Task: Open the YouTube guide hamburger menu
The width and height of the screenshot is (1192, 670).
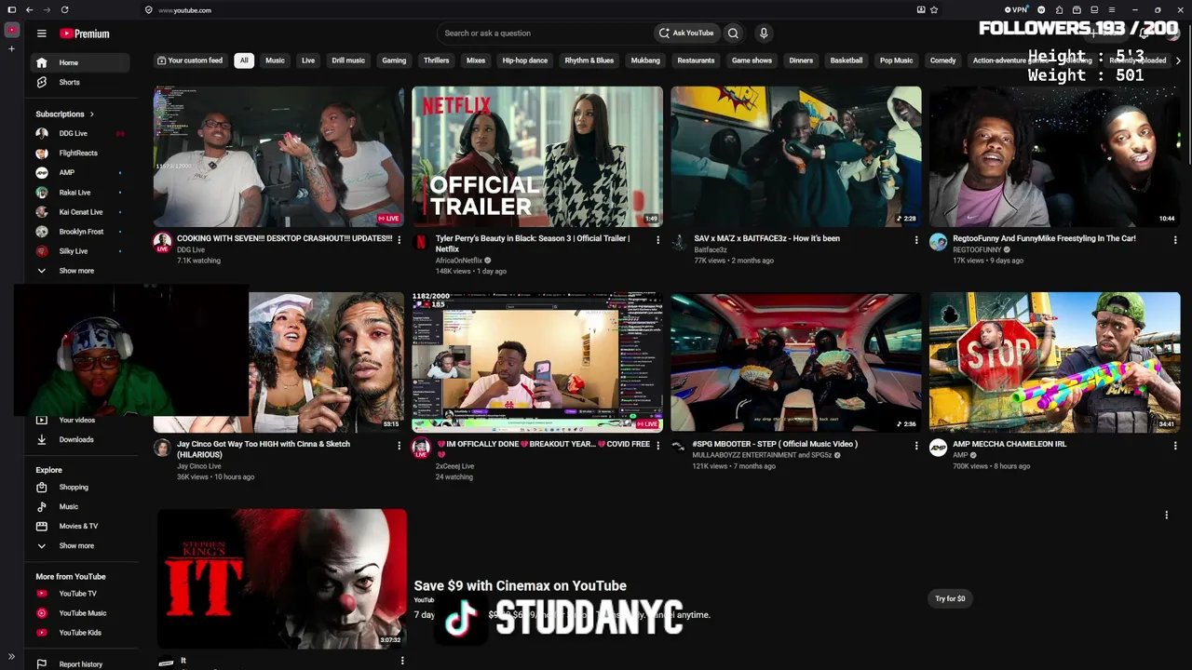Action: pyautogui.click(x=41, y=33)
